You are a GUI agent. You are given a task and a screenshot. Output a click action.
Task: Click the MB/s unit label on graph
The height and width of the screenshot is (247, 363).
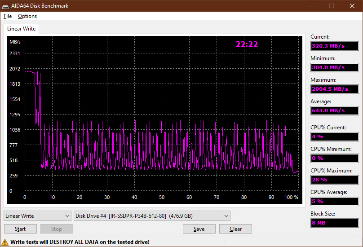point(15,42)
